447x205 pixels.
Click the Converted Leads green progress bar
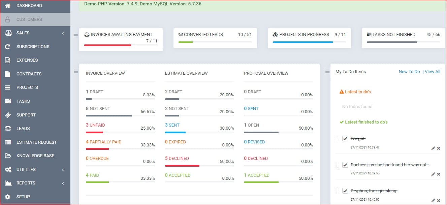[186, 42]
